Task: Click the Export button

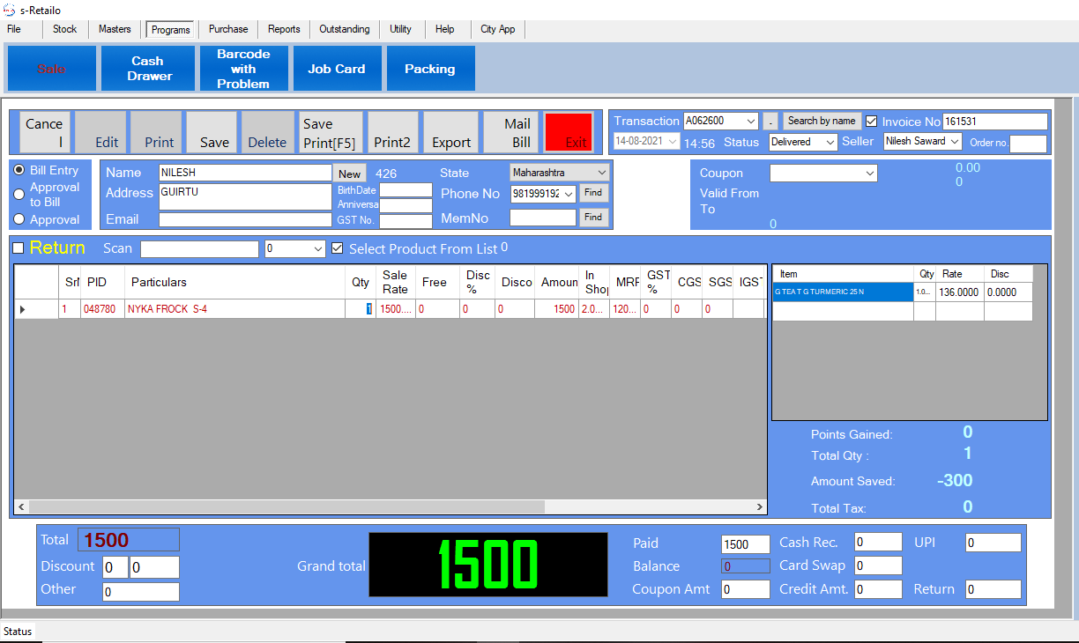Action: pos(451,132)
